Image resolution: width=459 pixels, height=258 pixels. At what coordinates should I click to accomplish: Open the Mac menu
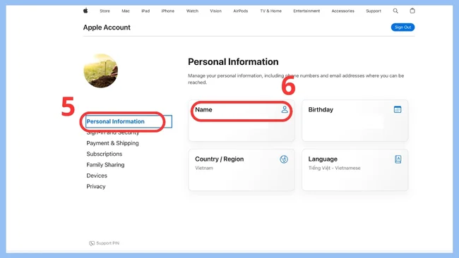pyautogui.click(x=126, y=11)
